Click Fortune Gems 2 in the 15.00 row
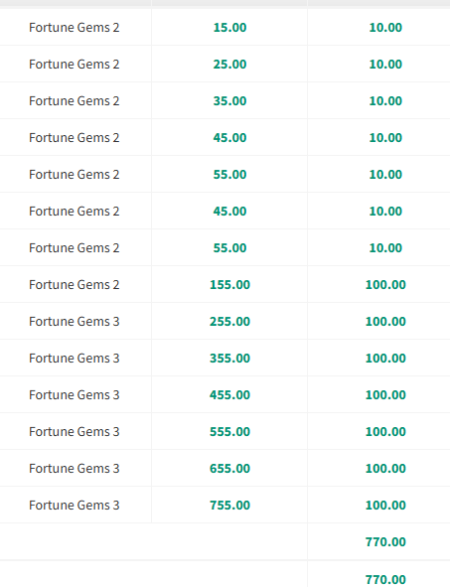This screenshot has width=450, height=587. [75, 28]
